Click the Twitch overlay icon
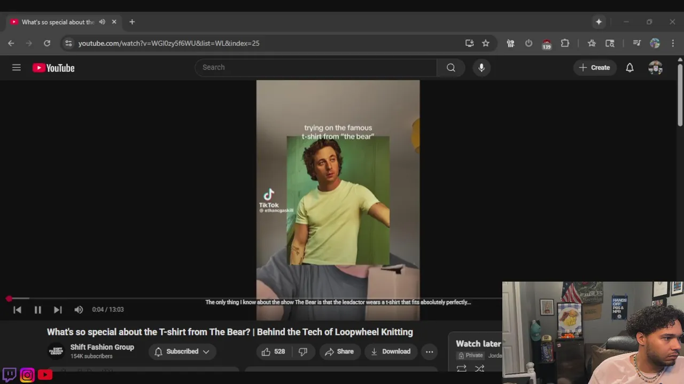684x384 pixels. [x=9, y=374]
